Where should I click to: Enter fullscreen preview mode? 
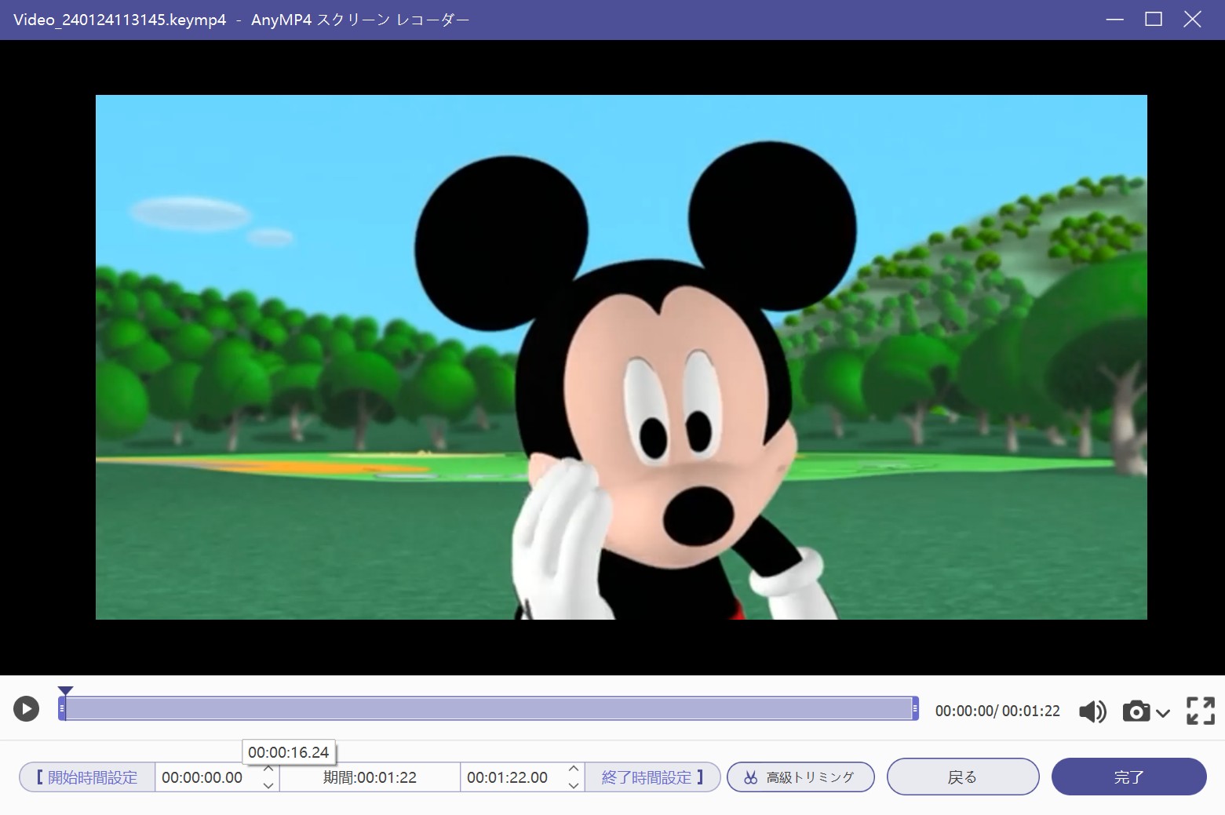[x=1200, y=711]
